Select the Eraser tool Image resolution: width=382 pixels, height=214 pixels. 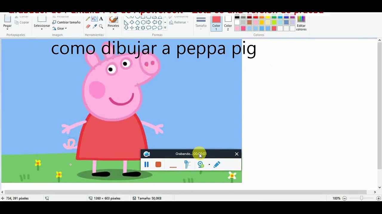coord(88,26)
